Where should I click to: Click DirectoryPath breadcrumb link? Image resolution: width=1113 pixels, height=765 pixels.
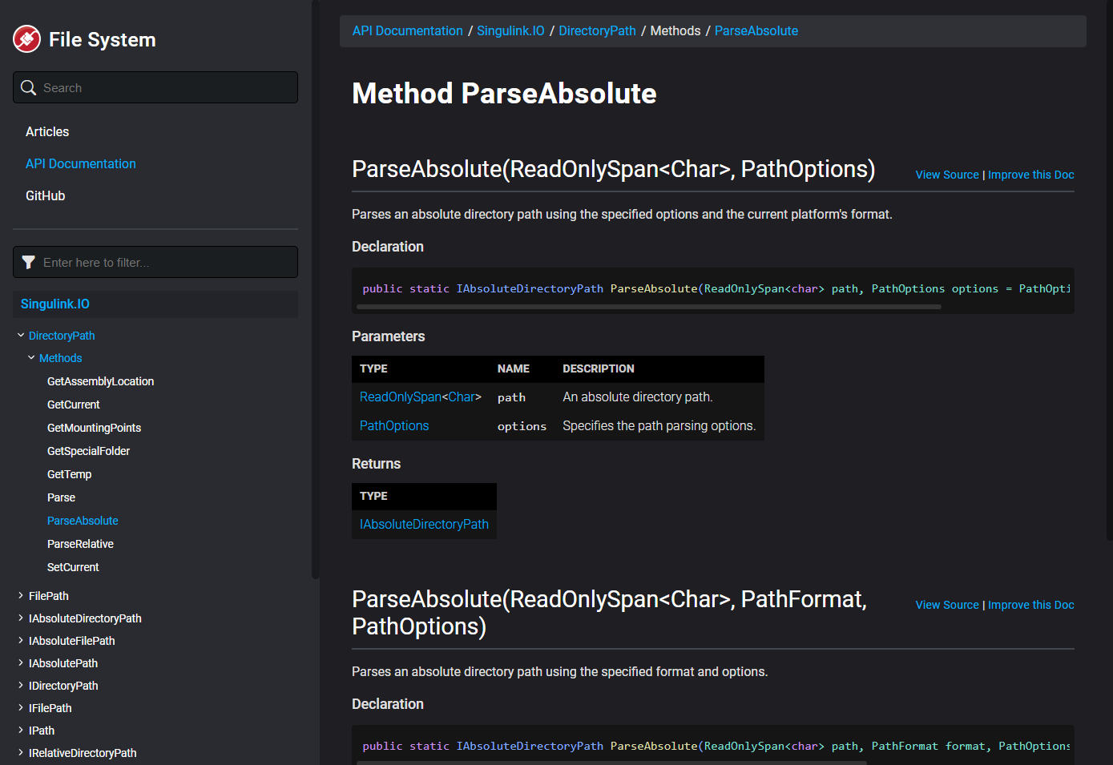click(597, 30)
